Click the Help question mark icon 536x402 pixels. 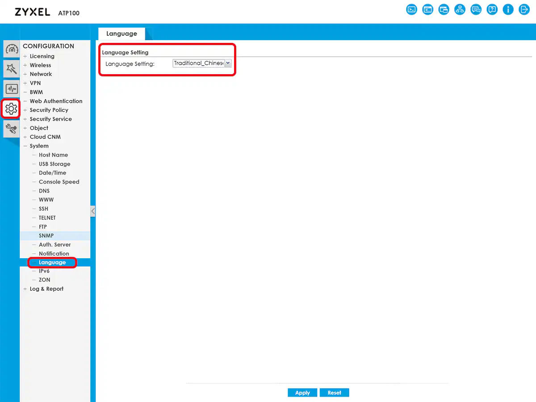click(x=492, y=9)
